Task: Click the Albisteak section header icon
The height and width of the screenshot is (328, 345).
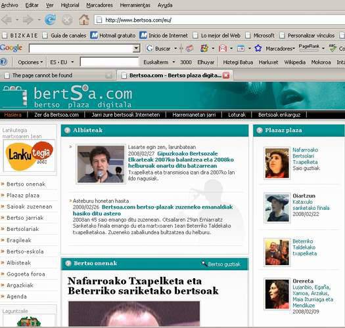Action: (x=67, y=131)
